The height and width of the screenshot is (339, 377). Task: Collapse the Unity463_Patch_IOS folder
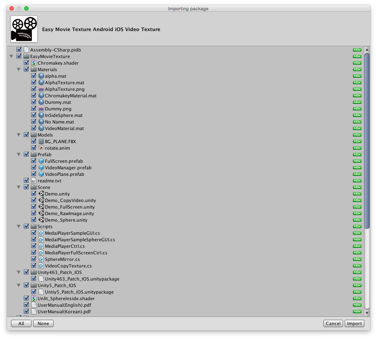(x=18, y=272)
